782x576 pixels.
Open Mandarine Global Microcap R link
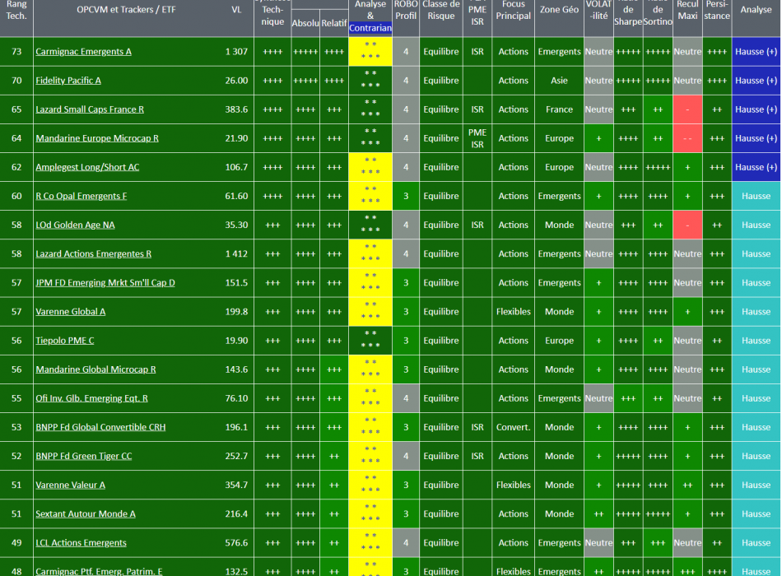pyautogui.click(x=95, y=369)
